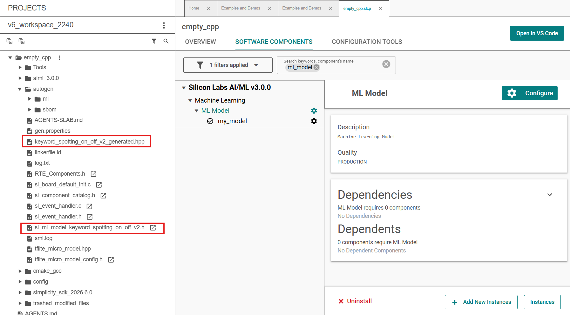
Task: Click the Instances button
Action: tap(542, 302)
